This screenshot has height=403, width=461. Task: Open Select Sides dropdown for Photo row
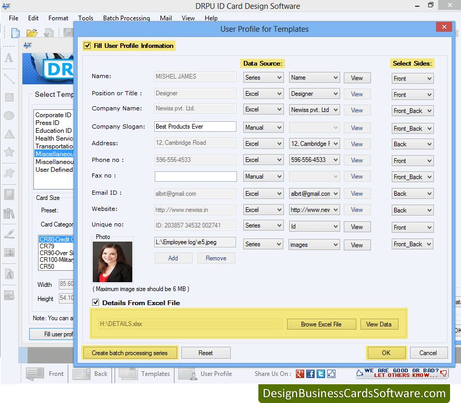point(413,244)
